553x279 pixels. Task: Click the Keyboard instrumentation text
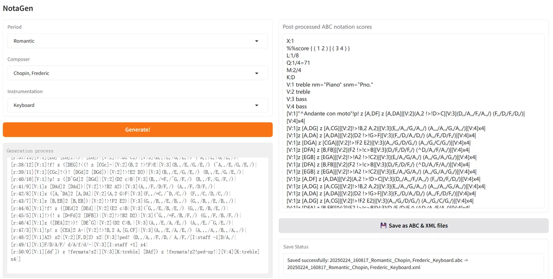click(x=24, y=105)
